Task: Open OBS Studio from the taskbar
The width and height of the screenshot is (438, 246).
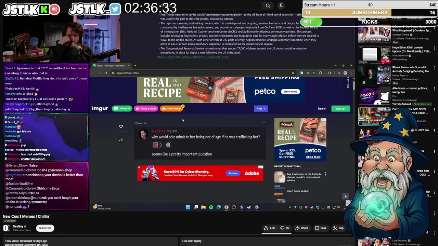Action: click(234, 207)
